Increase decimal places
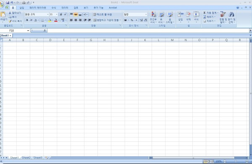Viewport: 252px width, 164px height. (141, 20)
